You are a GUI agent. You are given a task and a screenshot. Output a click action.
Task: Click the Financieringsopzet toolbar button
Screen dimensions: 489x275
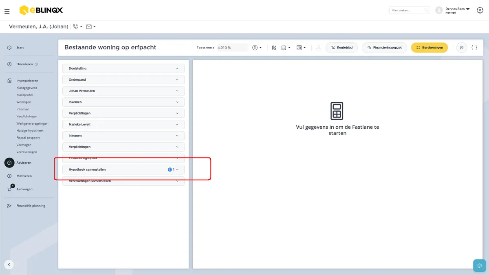point(384,48)
